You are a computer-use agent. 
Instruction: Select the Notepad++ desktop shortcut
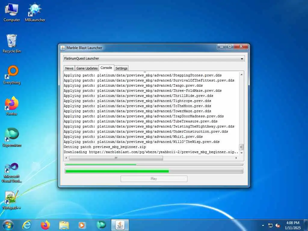pos(12,200)
